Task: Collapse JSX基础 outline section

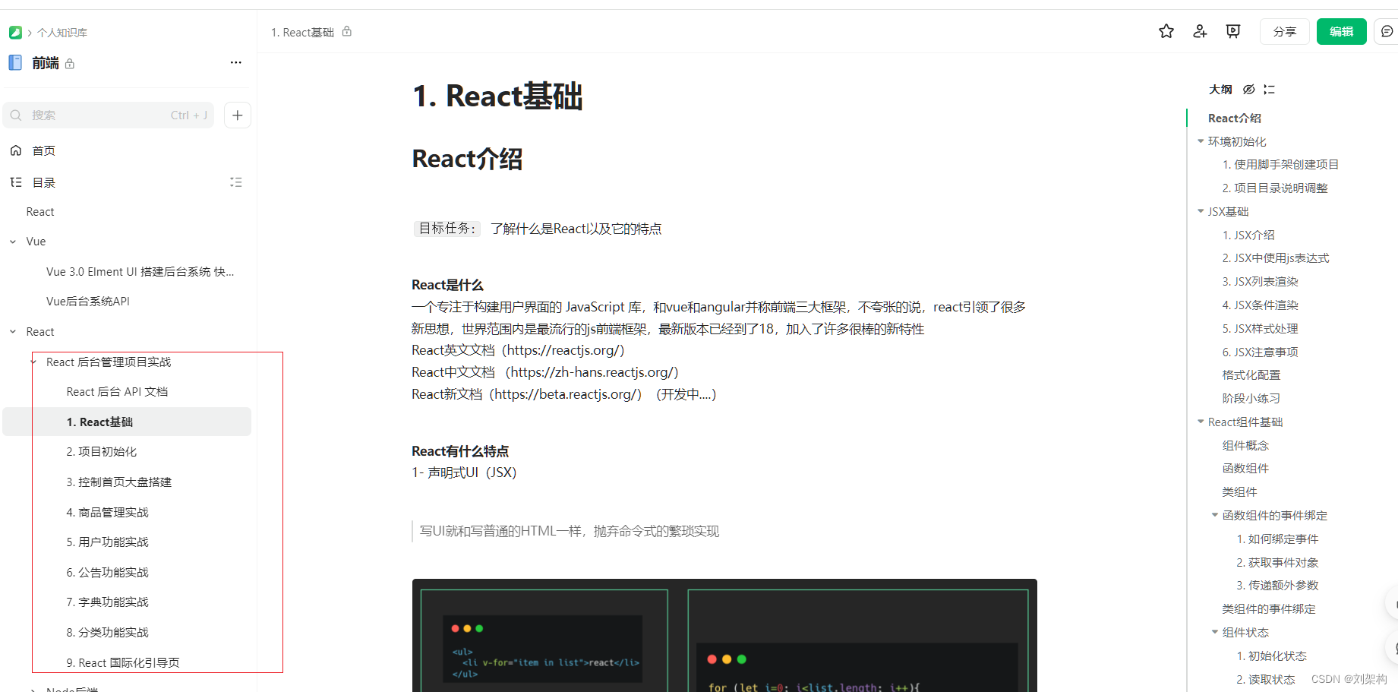Action: click(x=1201, y=211)
